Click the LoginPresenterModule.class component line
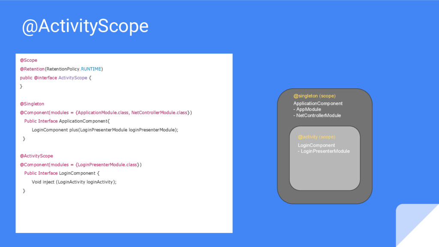 81,165
